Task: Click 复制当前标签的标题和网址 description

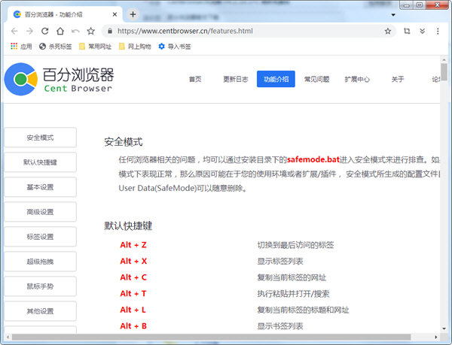Action: coord(303,310)
